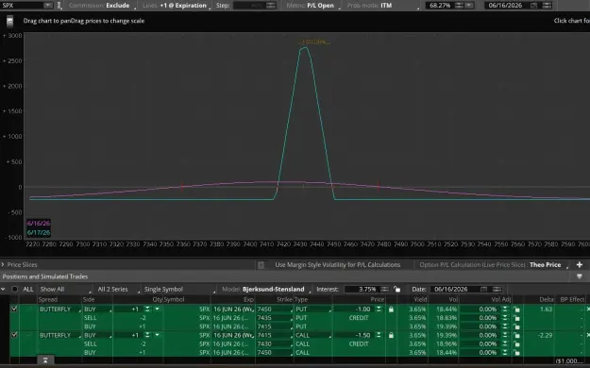
Task: Open the Show All dropdown
Action: (x=65, y=289)
